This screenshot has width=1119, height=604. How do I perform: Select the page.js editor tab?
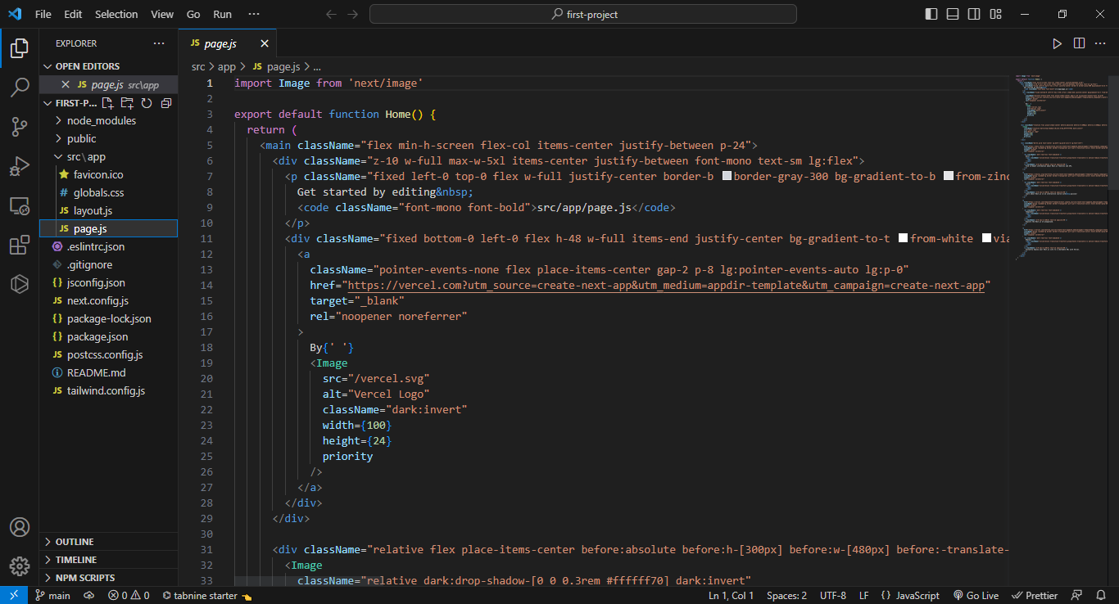pyautogui.click(x=219, y=43)
